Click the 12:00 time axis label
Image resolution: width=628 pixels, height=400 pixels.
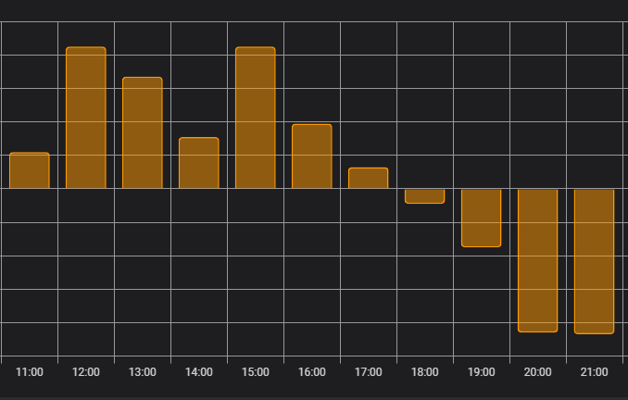86,372
